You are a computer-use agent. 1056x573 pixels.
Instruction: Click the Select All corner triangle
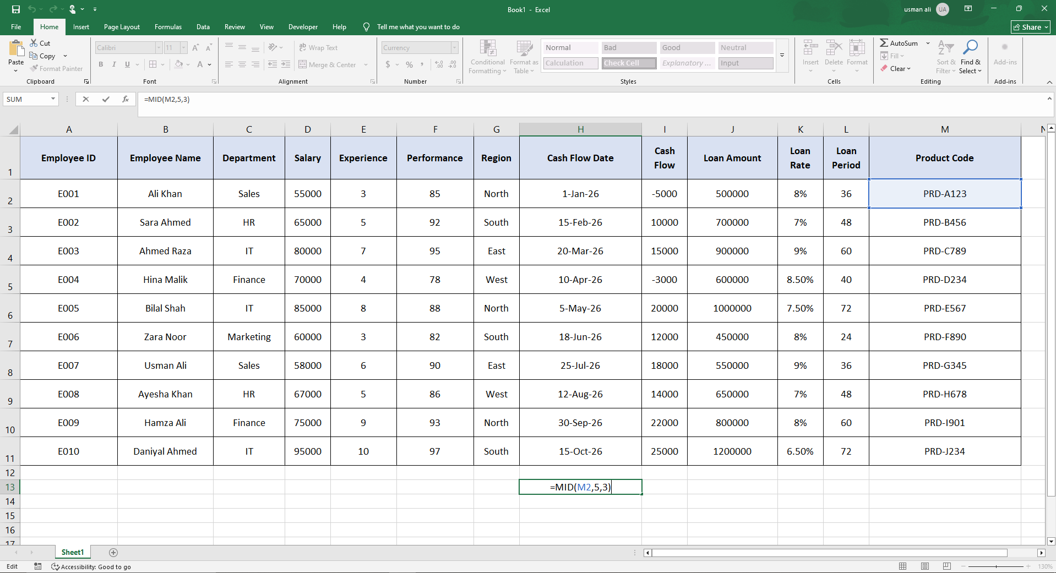(x=13, y=130)
